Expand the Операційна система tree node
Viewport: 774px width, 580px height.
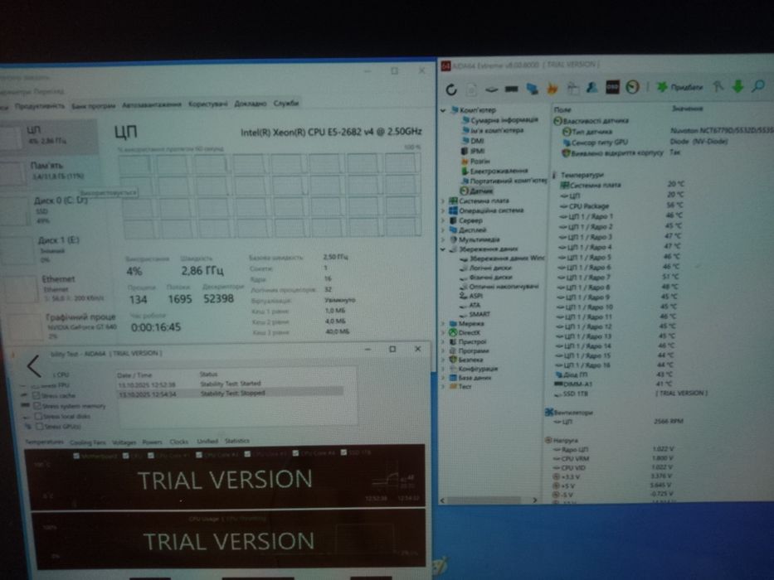point(443,210)
